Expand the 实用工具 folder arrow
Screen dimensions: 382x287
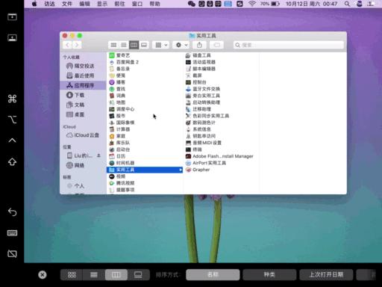(x=181, y=170)
